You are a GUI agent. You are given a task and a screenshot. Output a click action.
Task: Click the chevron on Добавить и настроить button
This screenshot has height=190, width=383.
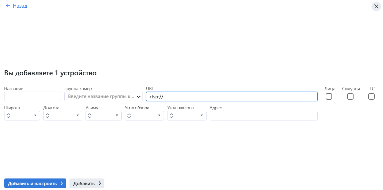[x=61, y=183]
